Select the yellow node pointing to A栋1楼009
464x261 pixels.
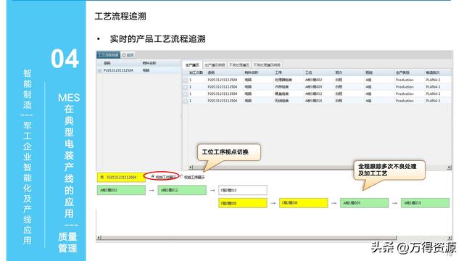(x=304, y=203)
